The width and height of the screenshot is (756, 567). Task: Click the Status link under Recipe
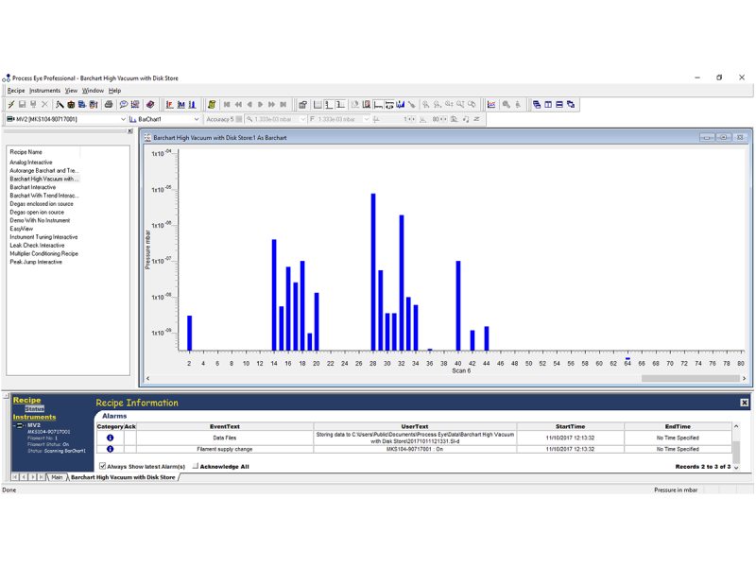34,408
